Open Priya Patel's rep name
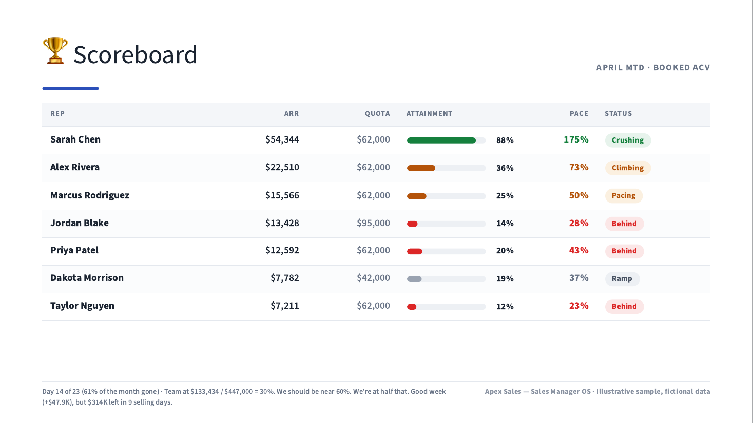This screenshot has height=423, width=753. (74, 250)
